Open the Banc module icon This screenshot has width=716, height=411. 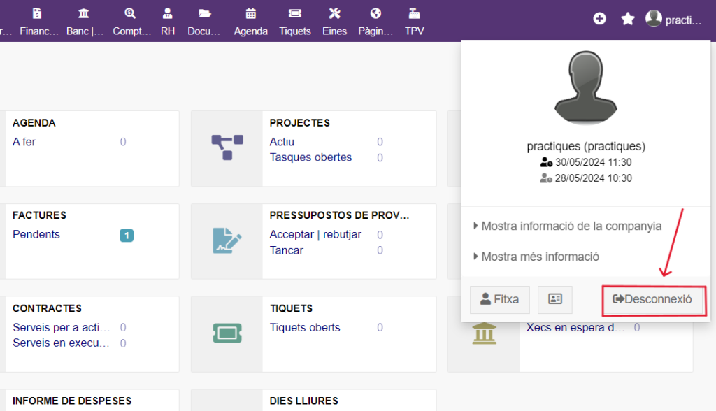pyautogui.click(x=84, y=14)
